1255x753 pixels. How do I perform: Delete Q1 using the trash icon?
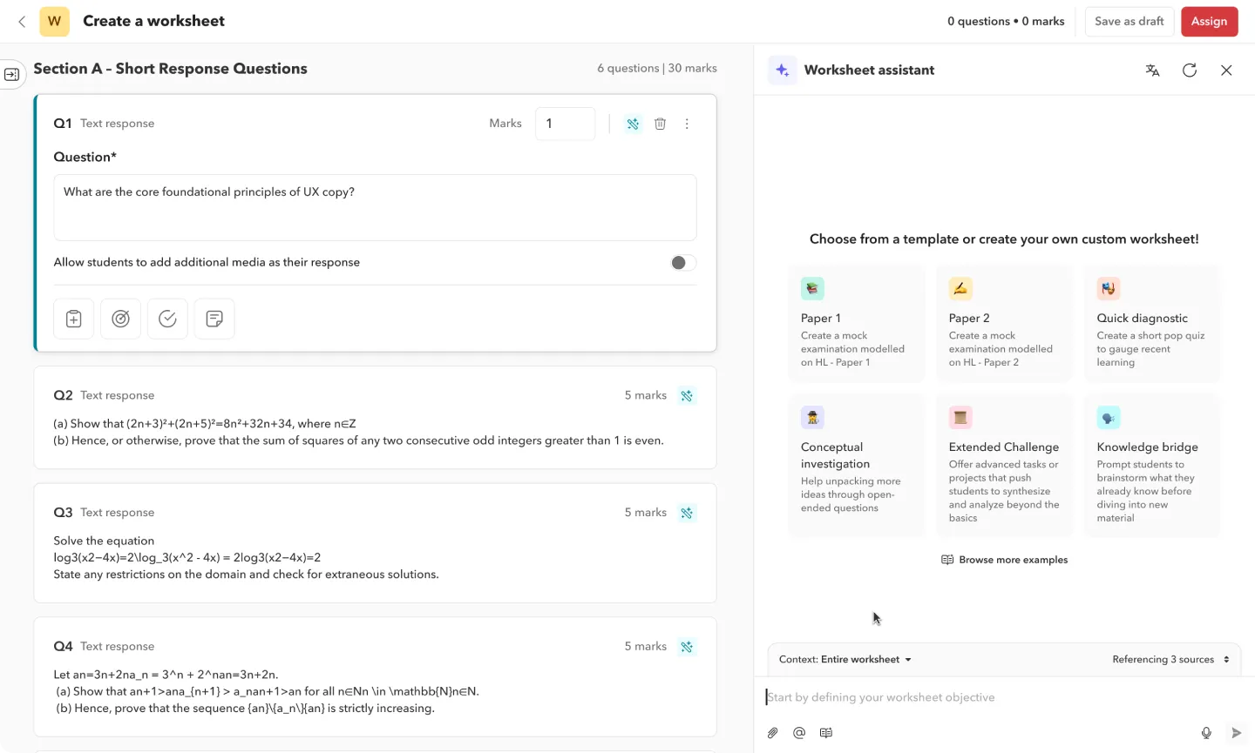pyautogui.click(x=660, y=123)
